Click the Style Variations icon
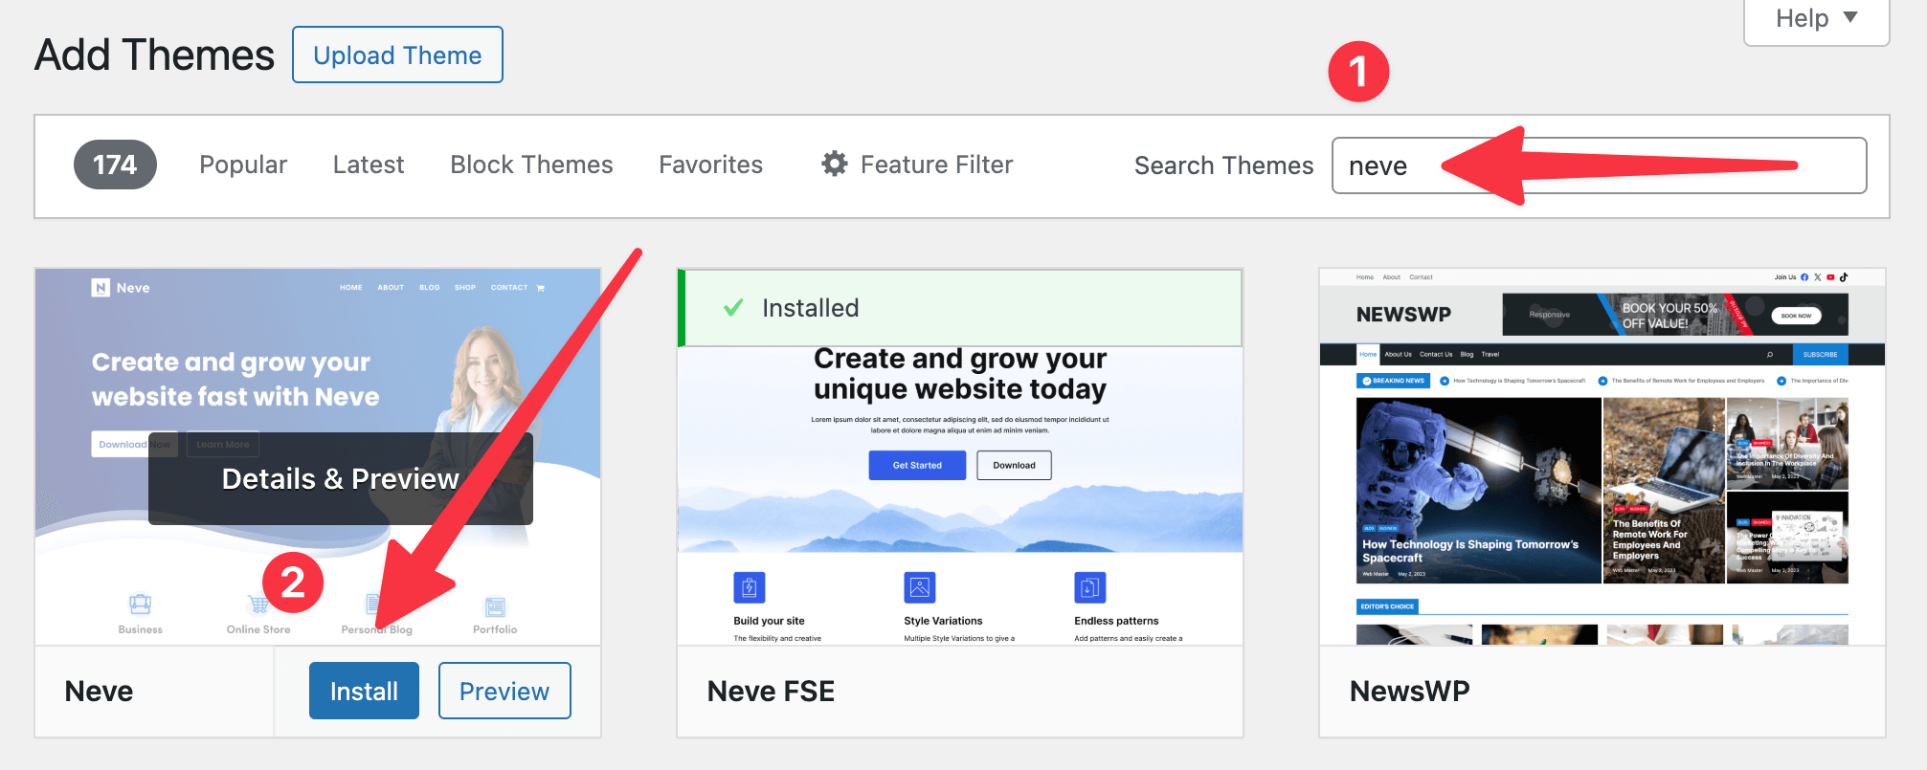This screenshot has width=1927, height=770. click(x=920, y=587)
